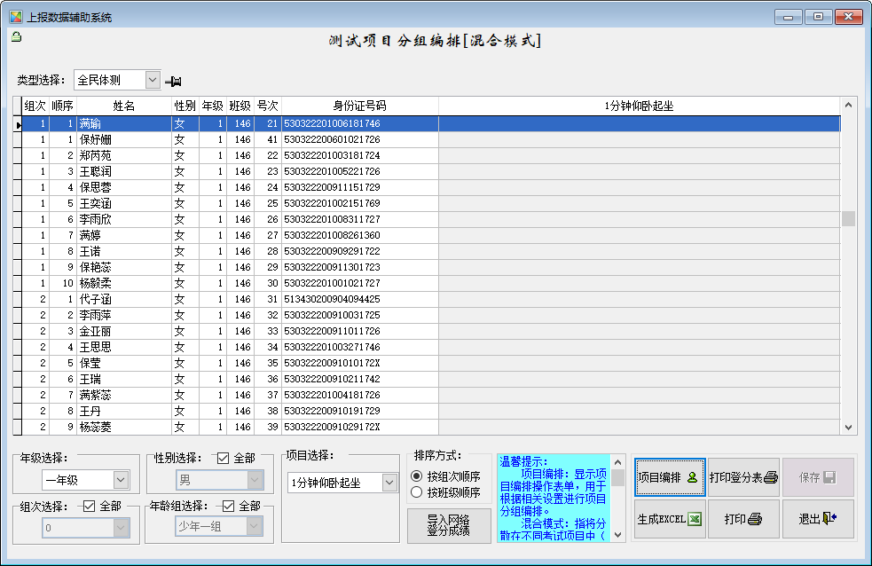Exit using the 退出 door button

[818, 519]
